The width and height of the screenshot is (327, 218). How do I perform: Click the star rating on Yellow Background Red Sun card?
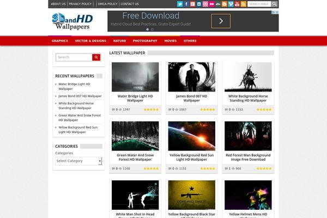208,168
